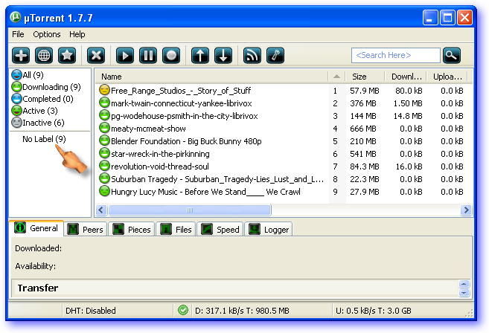Pause the torrent with the pause icon
The image size is (489, 333).
148,56
